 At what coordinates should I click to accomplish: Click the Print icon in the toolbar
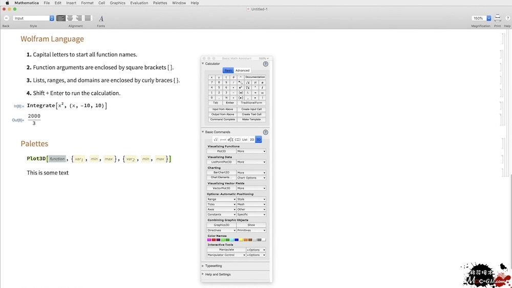click(x=497, y=18)
